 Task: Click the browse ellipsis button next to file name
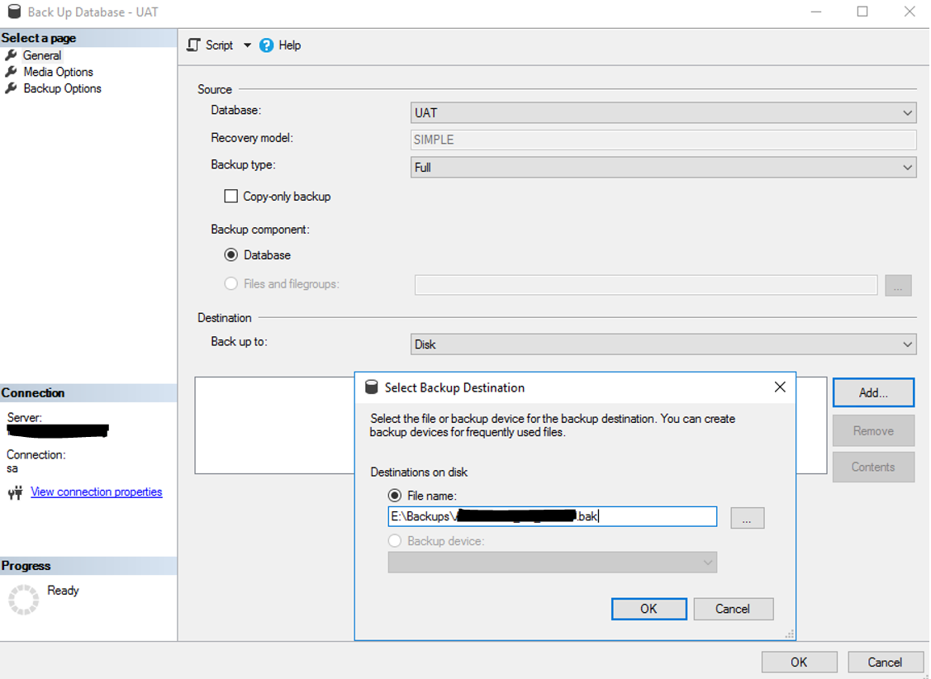(x=747, y=518)
